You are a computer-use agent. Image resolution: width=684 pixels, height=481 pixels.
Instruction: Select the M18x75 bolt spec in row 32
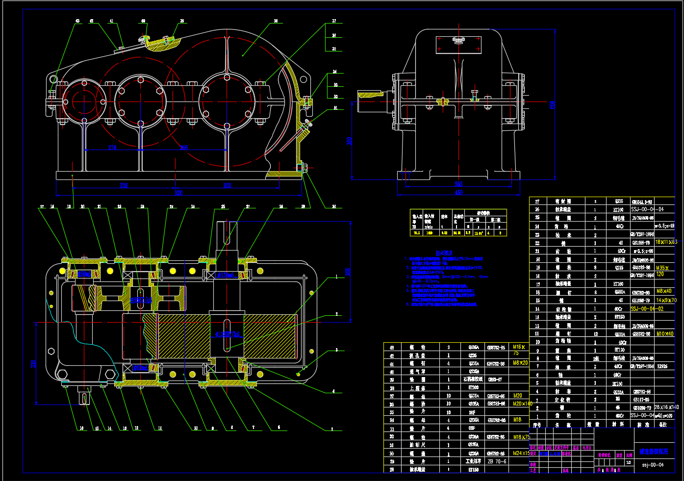[521, 436]
